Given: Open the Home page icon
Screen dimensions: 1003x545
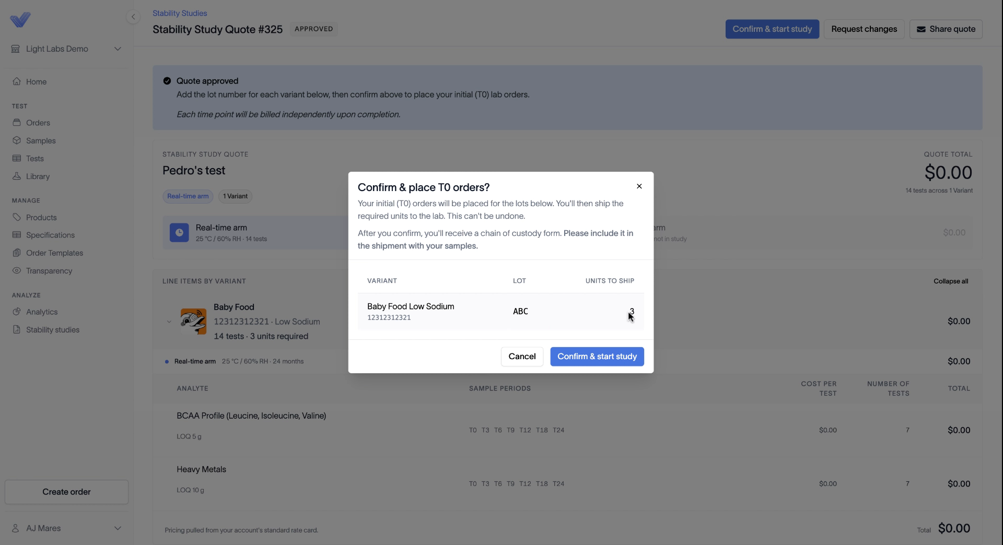Looking at the screenshot, I should coord(17,81).
